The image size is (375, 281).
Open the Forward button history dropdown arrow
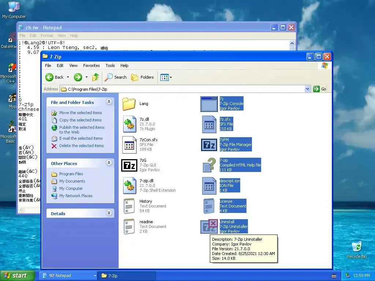coord(86,77)
